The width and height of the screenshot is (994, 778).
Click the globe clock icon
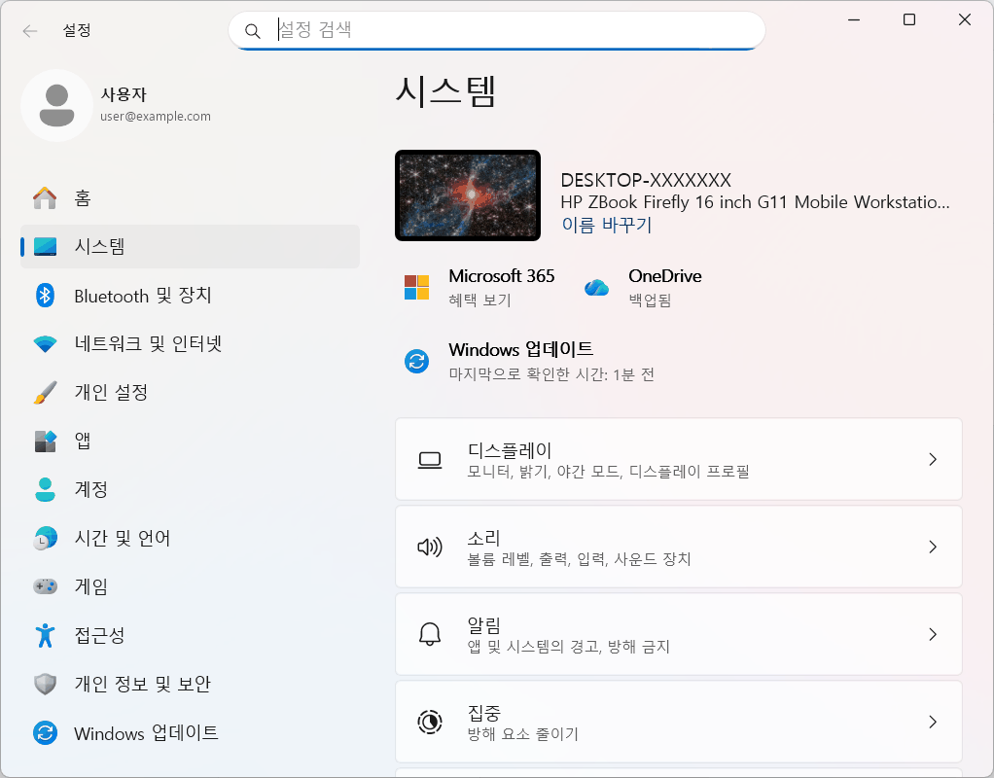click(x=45, y=539)
